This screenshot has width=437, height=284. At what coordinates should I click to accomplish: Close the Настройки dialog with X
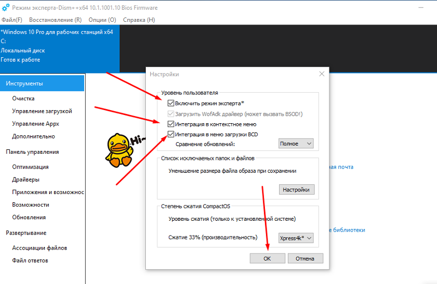point(322,74)
